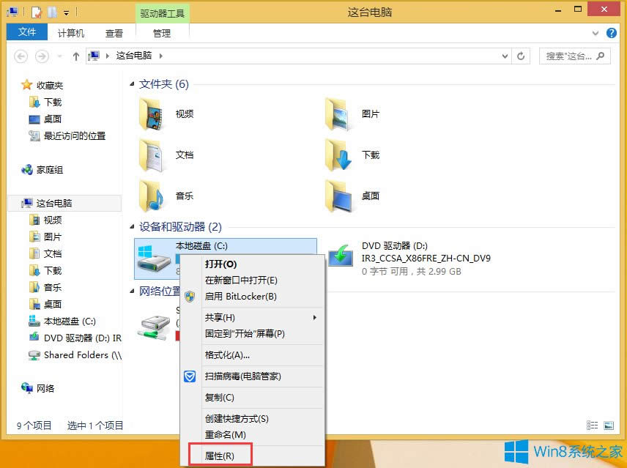Collapse the ribbon using the chevron

pyautogui.click(x=596, y=33)
